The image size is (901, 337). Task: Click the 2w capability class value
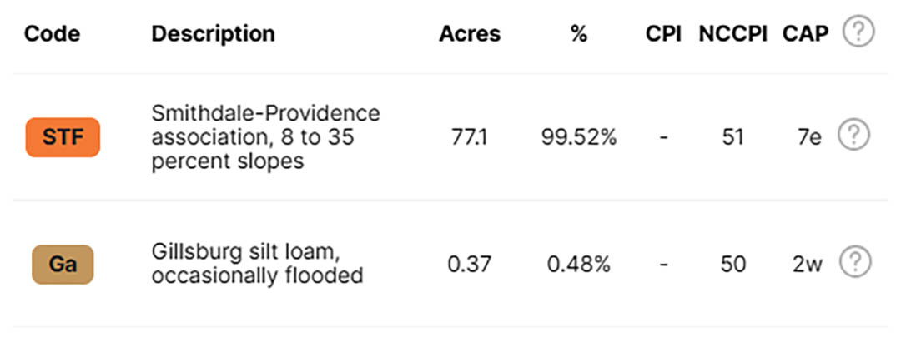point(807,265)
